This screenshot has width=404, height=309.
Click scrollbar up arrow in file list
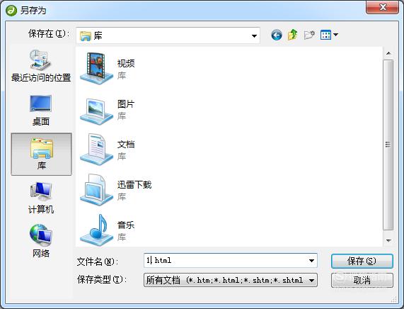pos(388,53)
